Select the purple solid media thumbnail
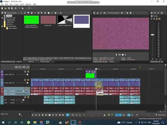This screenshot has height=125, width=167. click(x=81, y=20)
